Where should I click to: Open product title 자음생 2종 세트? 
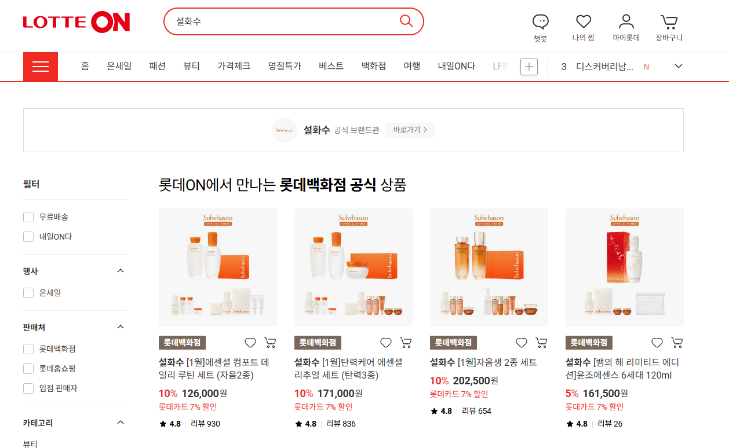coord(483,362)
